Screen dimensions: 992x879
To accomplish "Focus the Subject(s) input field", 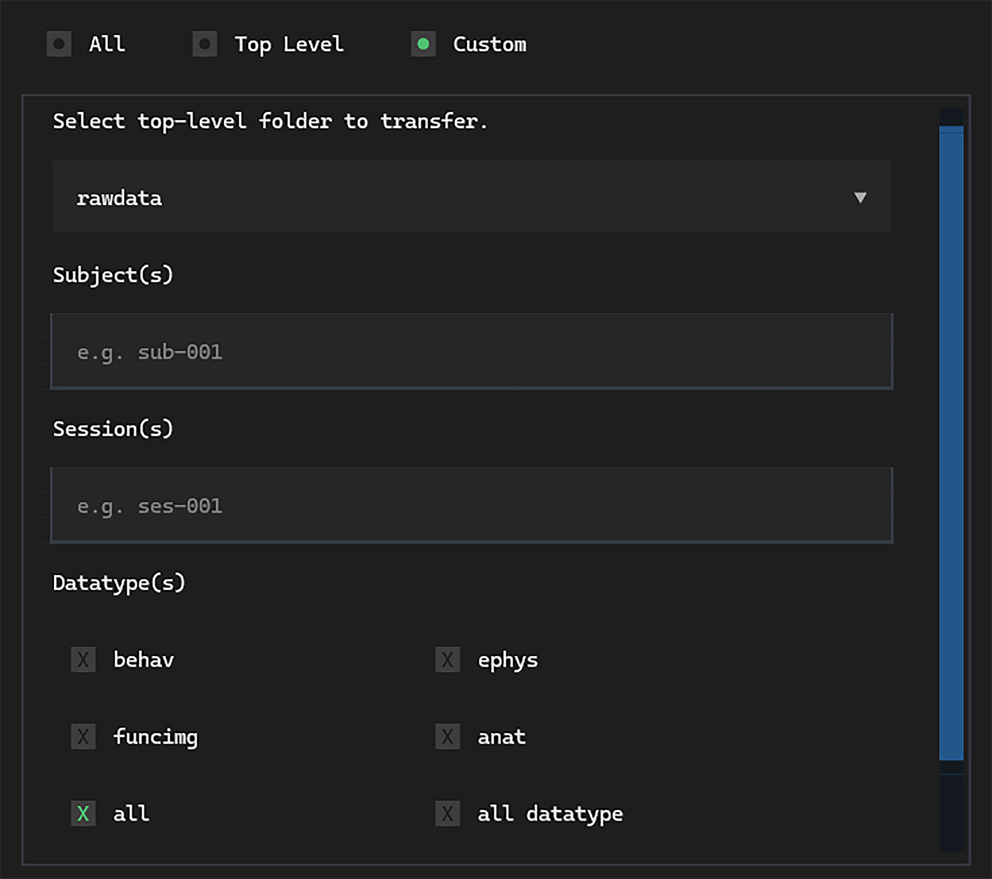I will click(471, 351).
